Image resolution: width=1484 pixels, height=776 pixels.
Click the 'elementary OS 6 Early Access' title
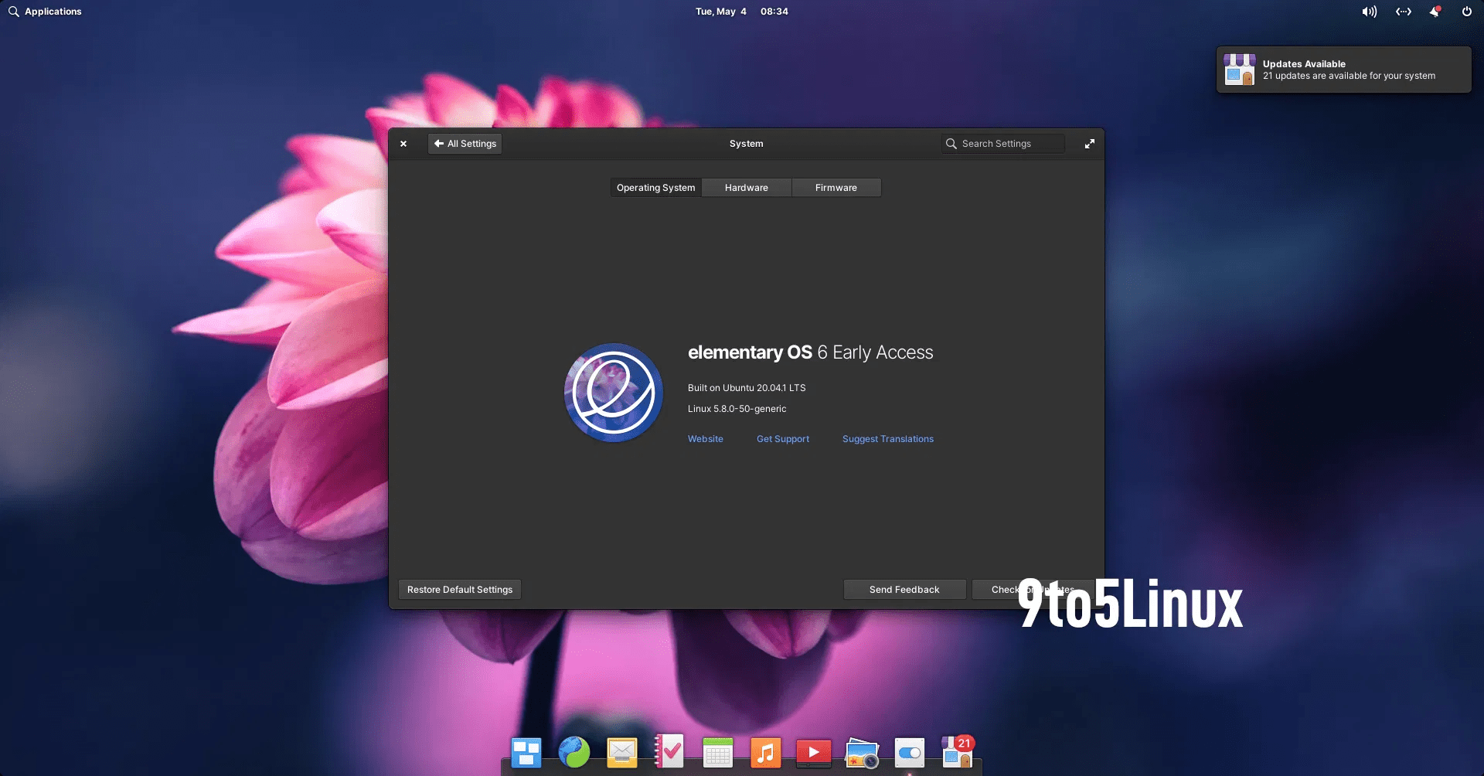(811, 352)
